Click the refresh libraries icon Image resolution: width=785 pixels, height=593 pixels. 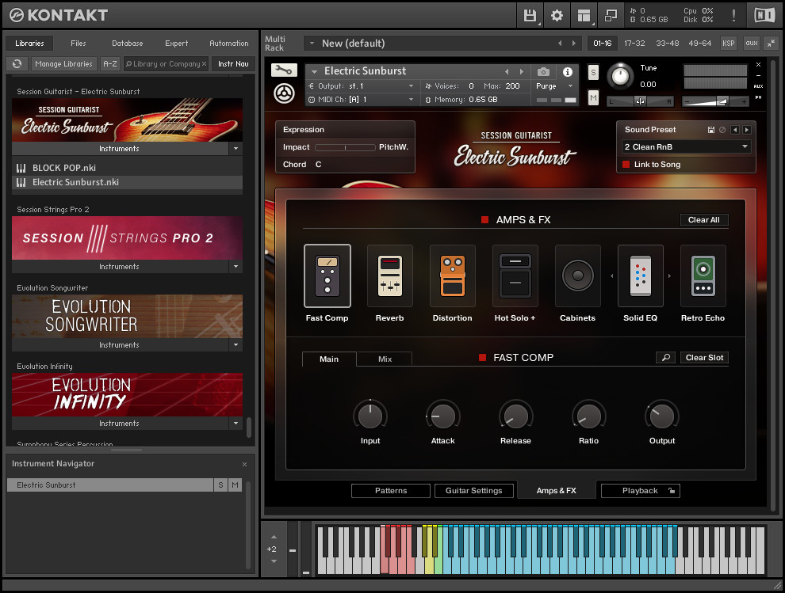pyautogui.click(x=17, y=64)
